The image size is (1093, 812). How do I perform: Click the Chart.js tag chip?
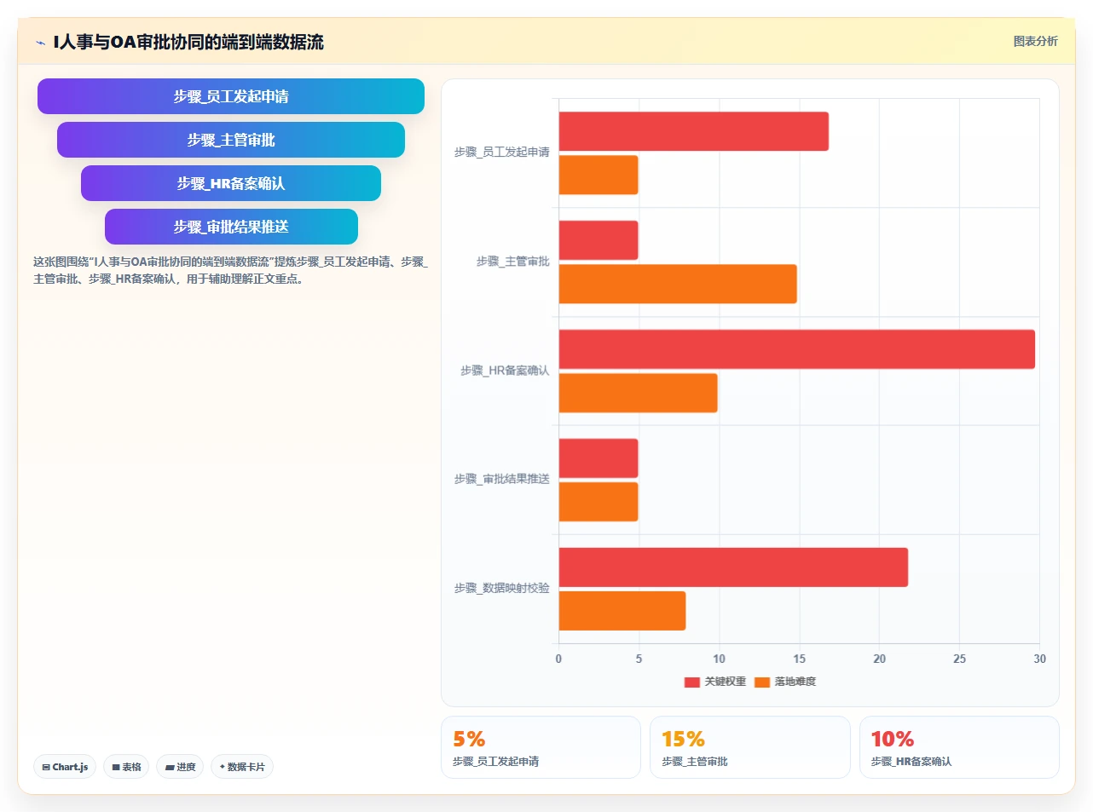tap(65, 767)
